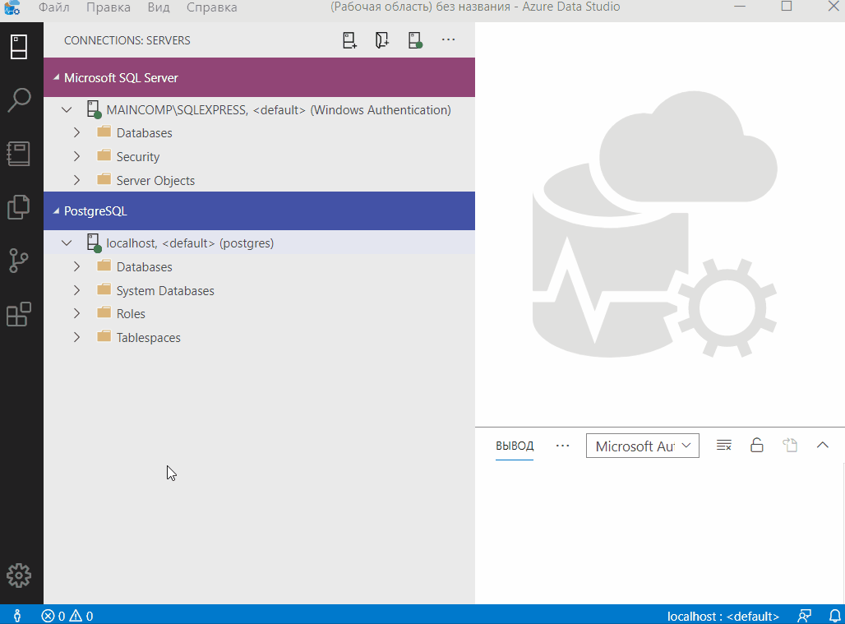
Task: Open the Connections view in activity bar
Action: 19,47
